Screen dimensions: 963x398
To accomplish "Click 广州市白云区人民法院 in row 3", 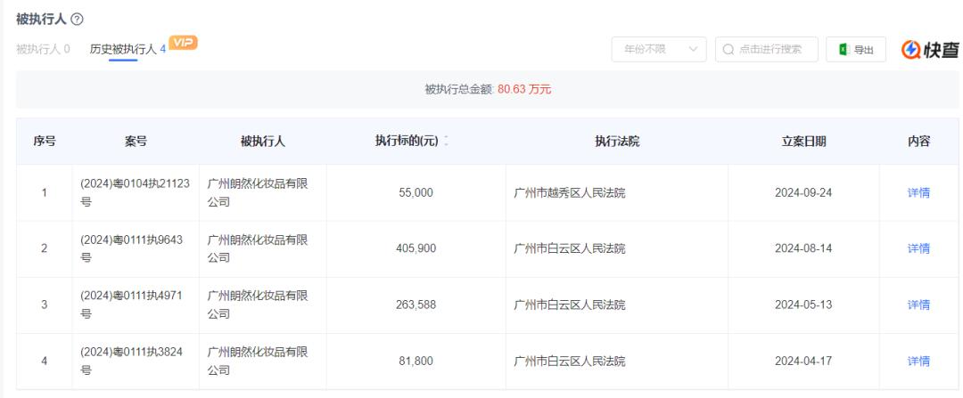I will click(x=570, y=305).
